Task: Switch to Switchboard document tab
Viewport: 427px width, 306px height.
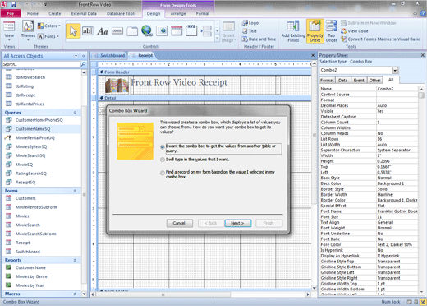Action: coord(109,55)
